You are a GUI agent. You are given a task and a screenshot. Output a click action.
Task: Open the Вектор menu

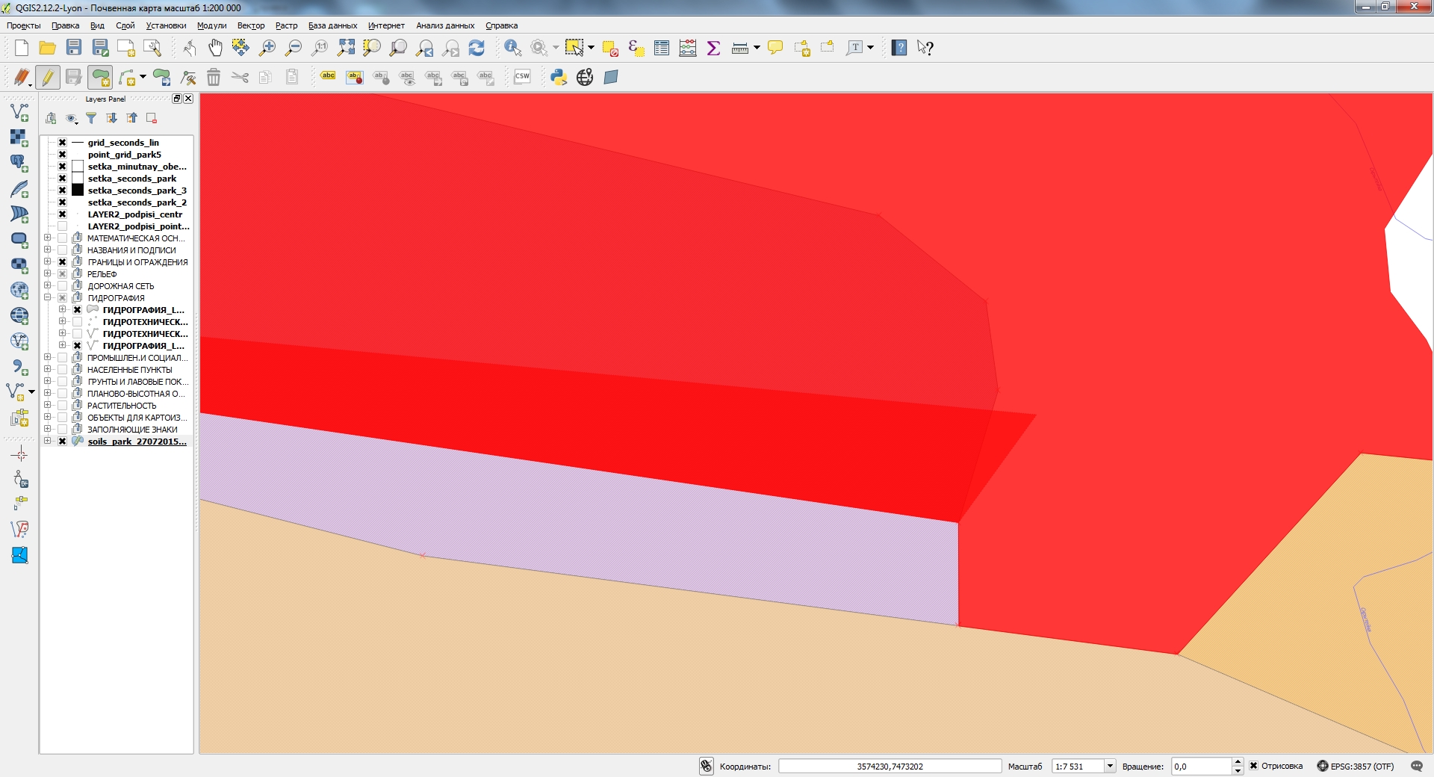pos(250,25)
